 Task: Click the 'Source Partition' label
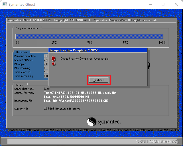(24, 93)
